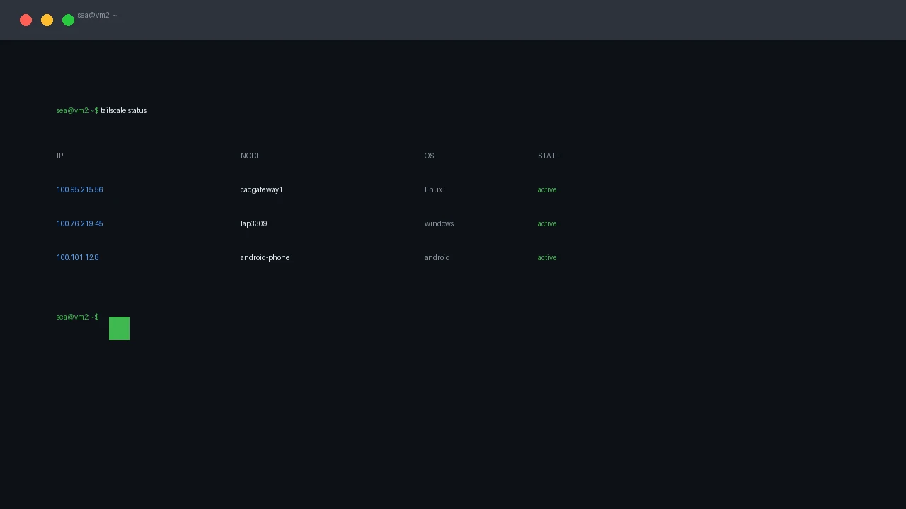Click node name cadgateway1
The image size is (906, 509).
pyautogui.click(x=262, y=190)
